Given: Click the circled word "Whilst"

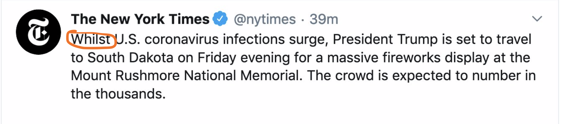Looking at the screenshot, I should click(x=91, y=39).
